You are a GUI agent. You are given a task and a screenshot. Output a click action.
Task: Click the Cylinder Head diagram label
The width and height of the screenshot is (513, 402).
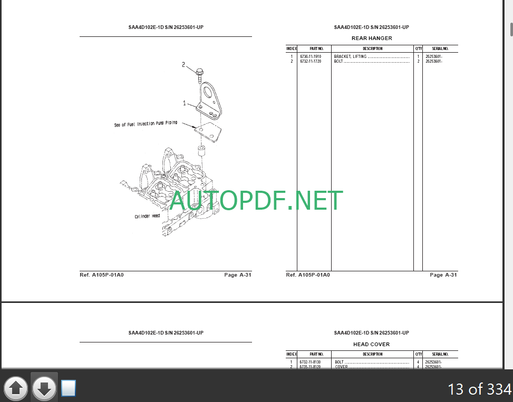147,216
